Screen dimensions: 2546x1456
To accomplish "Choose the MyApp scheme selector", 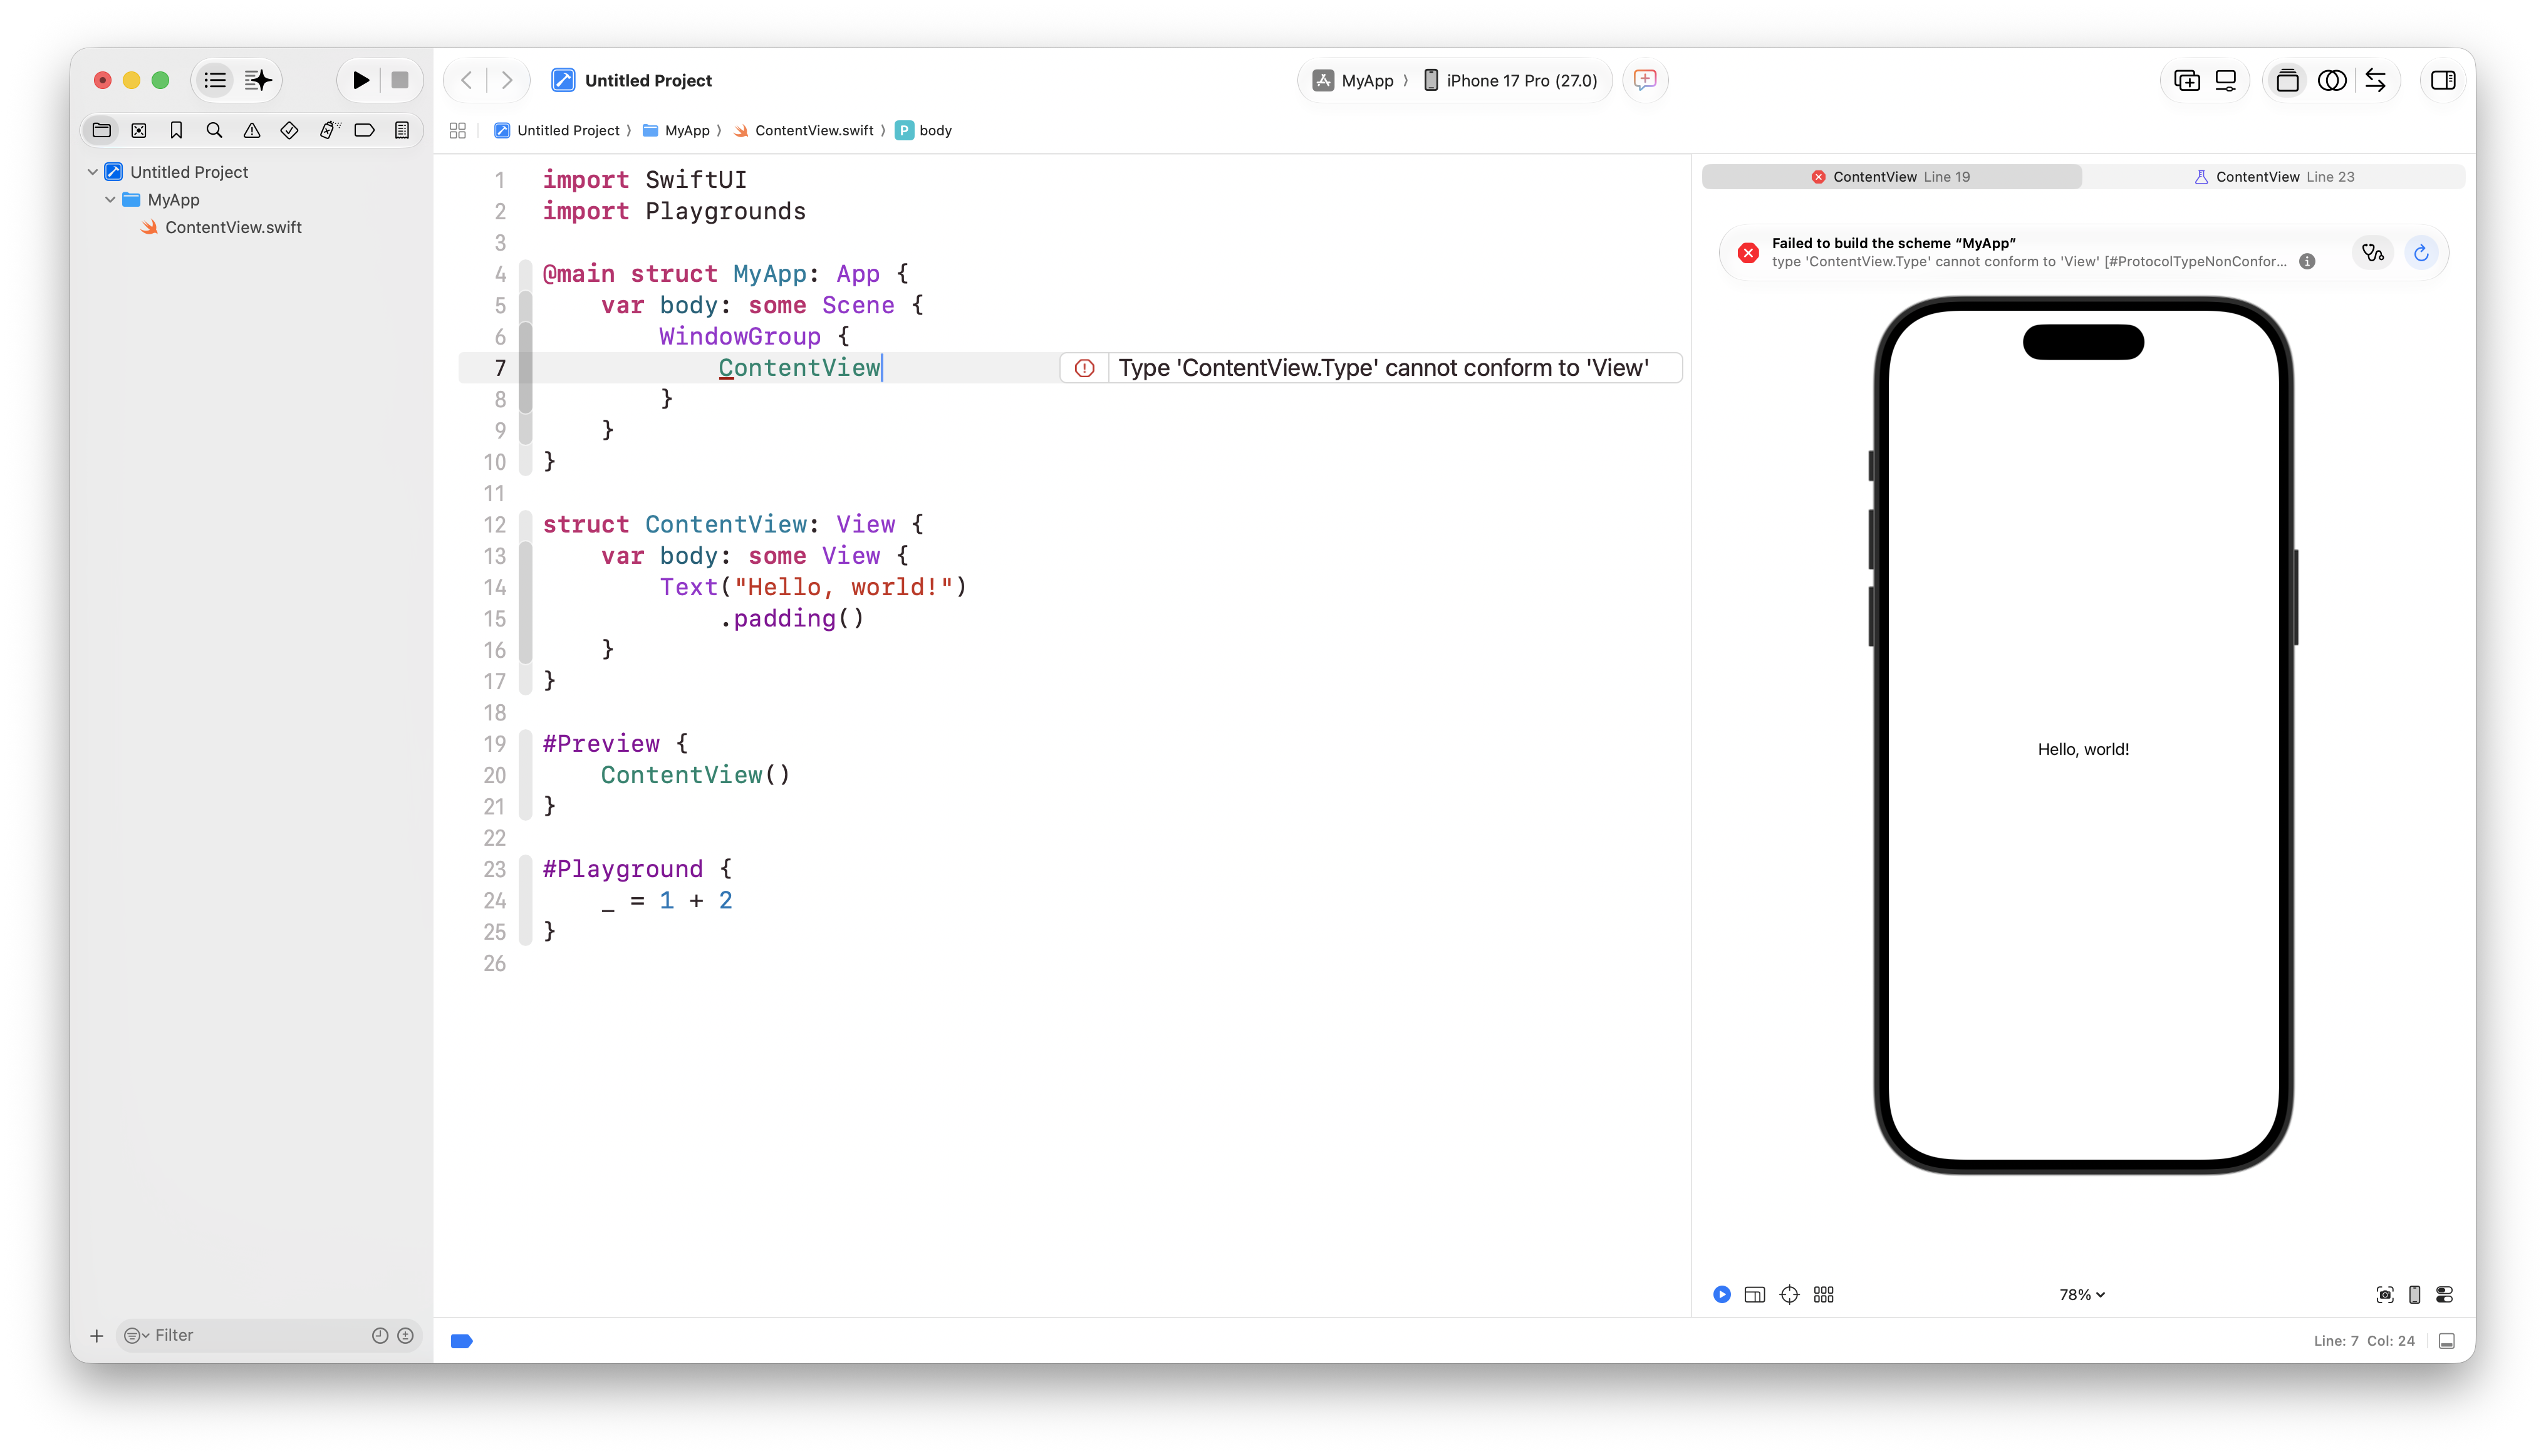I will 1354,80.
